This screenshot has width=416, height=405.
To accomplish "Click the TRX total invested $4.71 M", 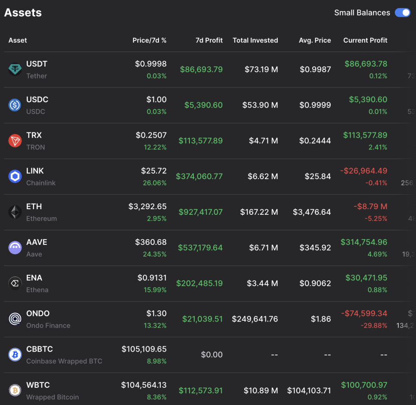I will pos(264,141).
